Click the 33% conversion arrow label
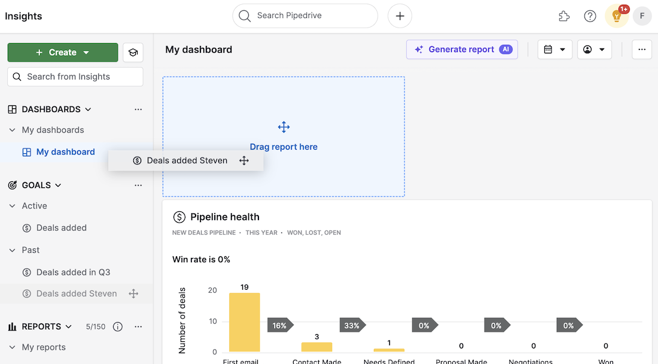This screenshot has width=658, height=364. [352, 325]
